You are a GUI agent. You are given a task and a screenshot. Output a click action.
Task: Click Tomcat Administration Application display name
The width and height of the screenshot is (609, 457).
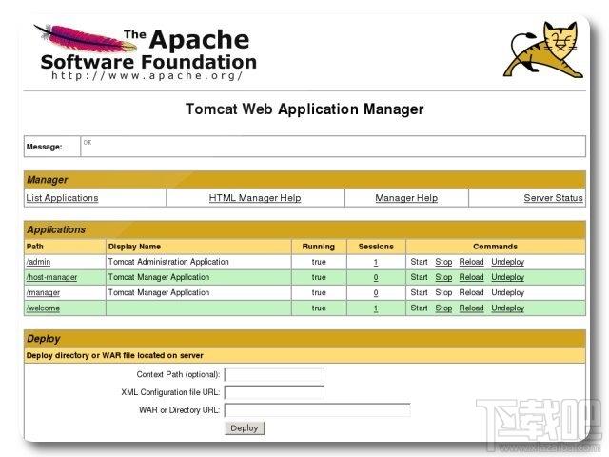tap(168, 262)
